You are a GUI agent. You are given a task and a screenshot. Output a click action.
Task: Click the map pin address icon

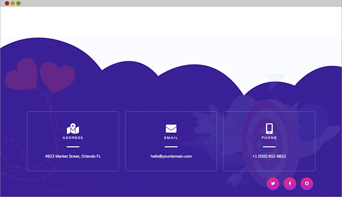73,129
